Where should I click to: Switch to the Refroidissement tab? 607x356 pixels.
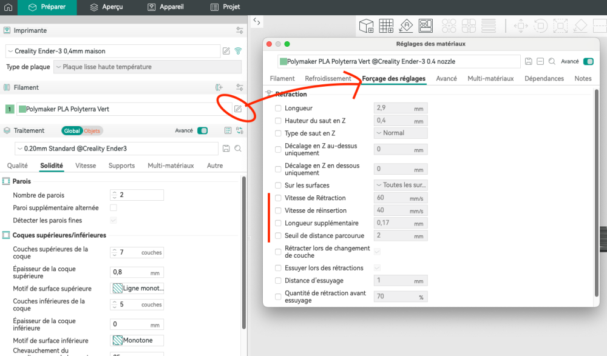tap(328, 79)
